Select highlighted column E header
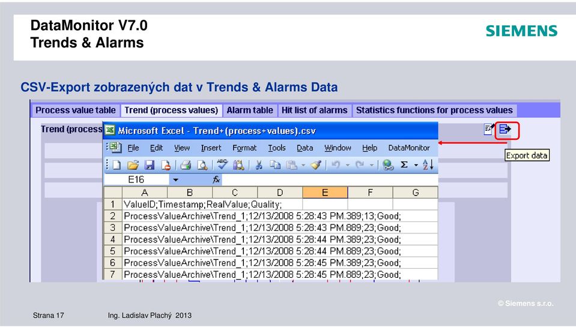The width and height of the screenshot is (576, 327). tap(325, 193)
